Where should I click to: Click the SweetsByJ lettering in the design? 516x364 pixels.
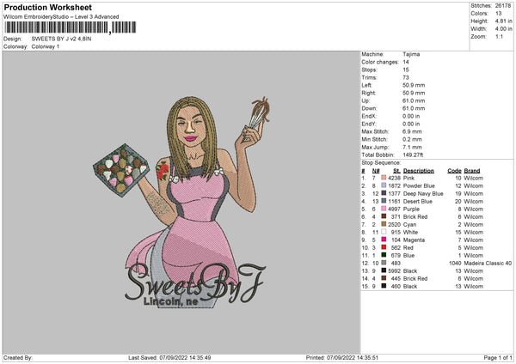(195, 282)
